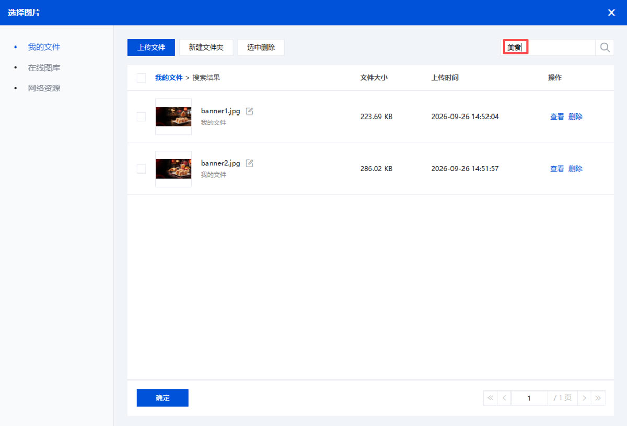Toggle the select-all checkbox in header

tap(141, 78)
